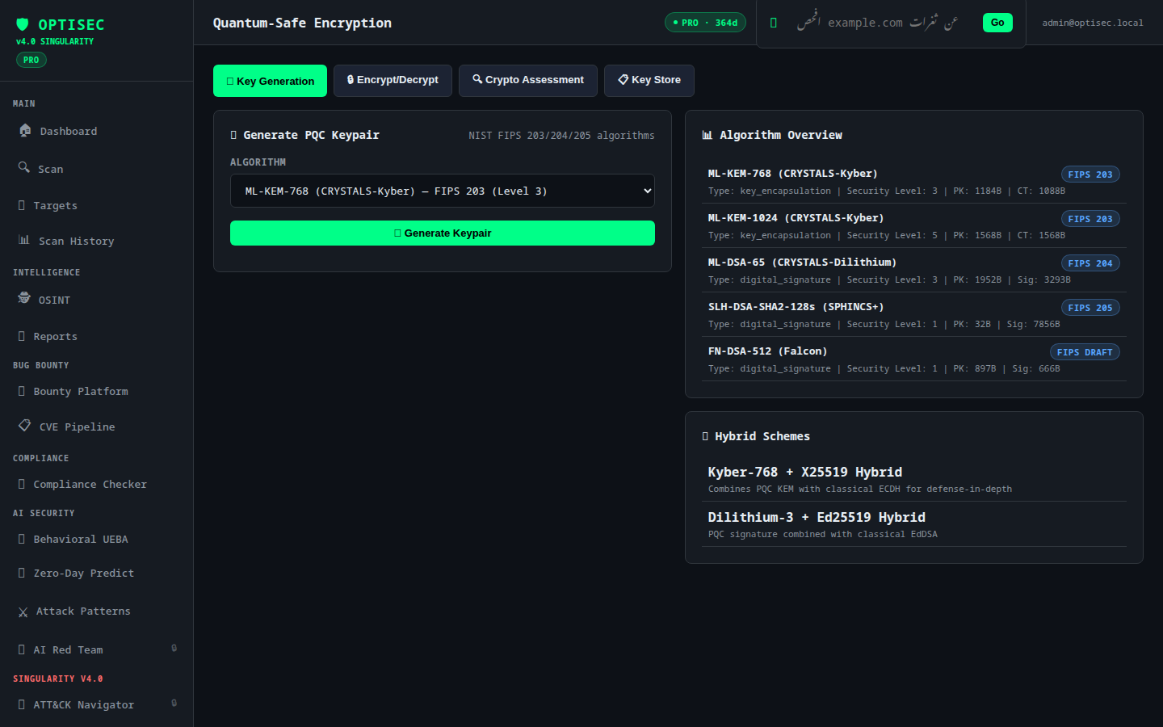Click the lock icon beside AI Red Team

pyautogui.click(x=174, y=648)
